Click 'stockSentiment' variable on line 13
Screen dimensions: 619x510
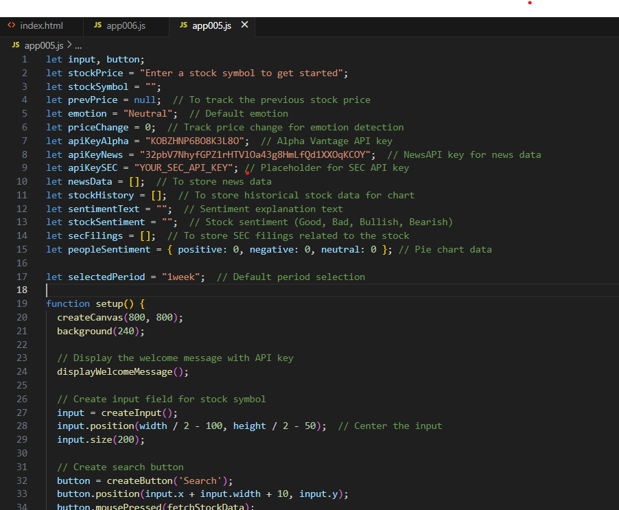106,222
